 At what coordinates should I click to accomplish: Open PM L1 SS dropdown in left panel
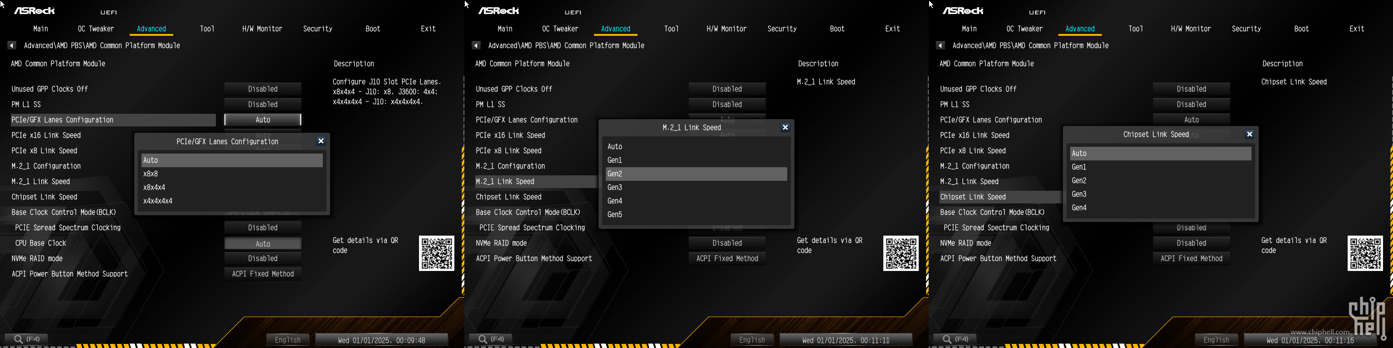[263, 104]
